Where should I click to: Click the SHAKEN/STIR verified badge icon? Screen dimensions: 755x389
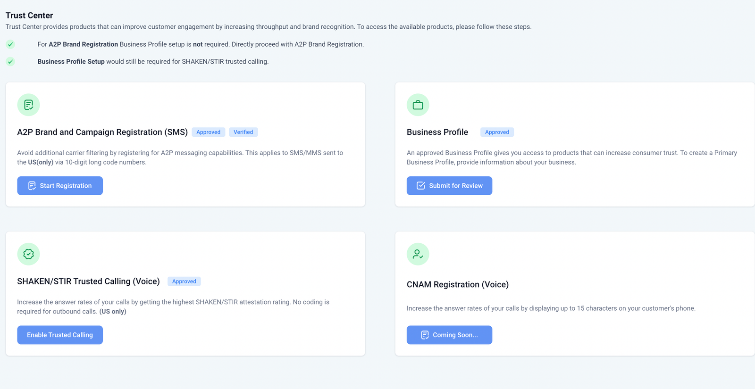(28, 254)
